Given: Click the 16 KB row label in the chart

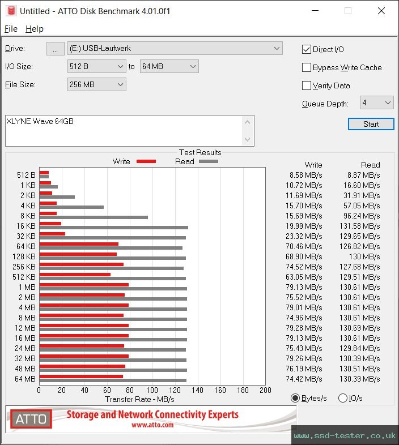Looking at the screenshot, I should tap(26, 226).
